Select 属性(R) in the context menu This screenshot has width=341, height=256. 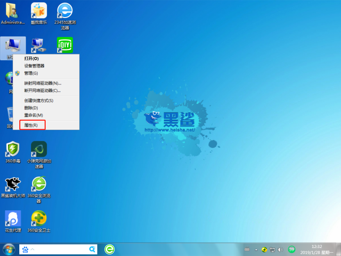32,125
